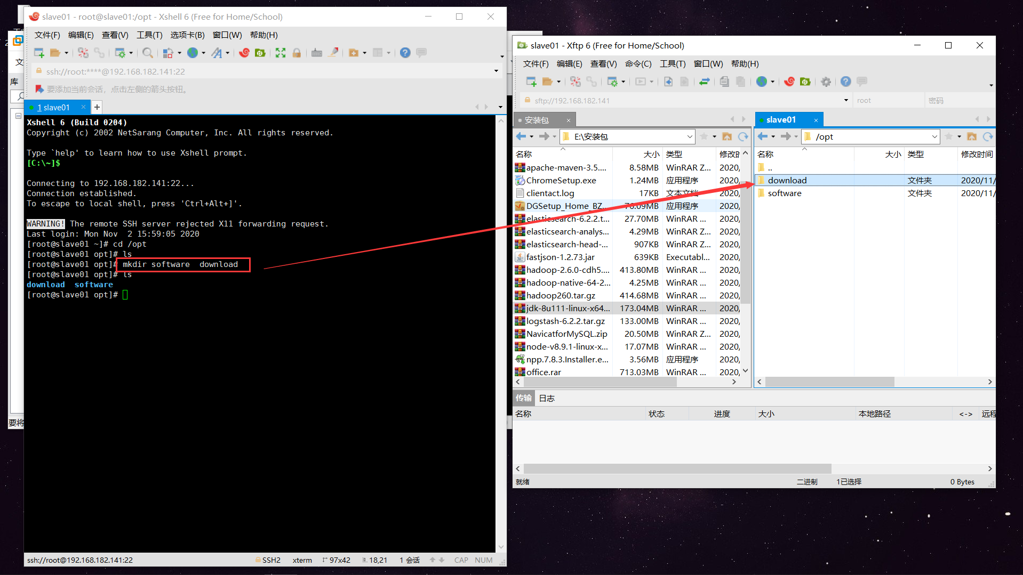Select NavicatforMySQL.zip in local list

[627, 334]
